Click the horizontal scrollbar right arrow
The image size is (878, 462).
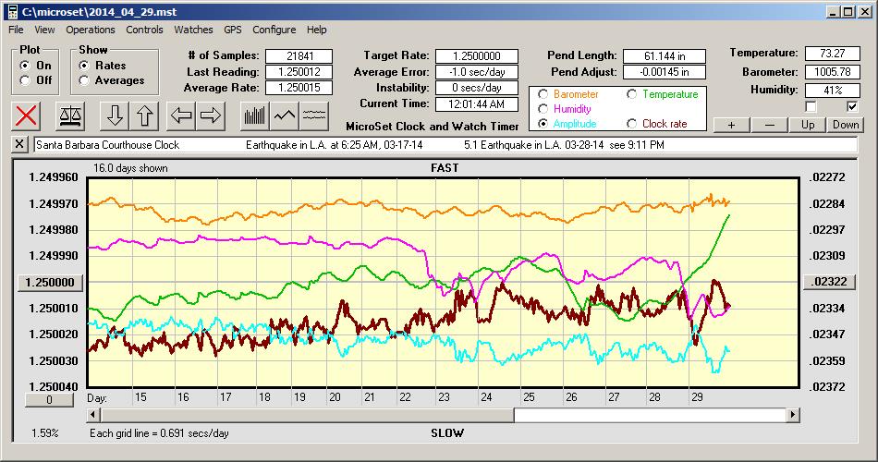pos(792,415)
